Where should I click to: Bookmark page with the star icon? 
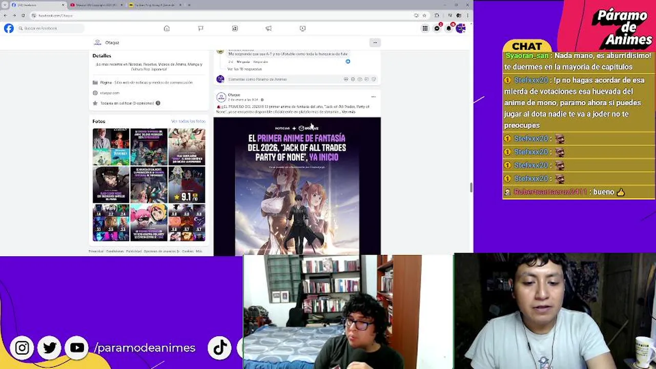tap(424, 15)
